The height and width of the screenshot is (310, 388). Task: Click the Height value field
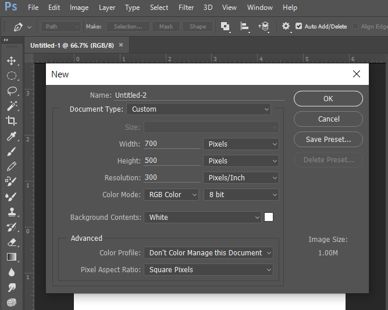tap(172, 161)
